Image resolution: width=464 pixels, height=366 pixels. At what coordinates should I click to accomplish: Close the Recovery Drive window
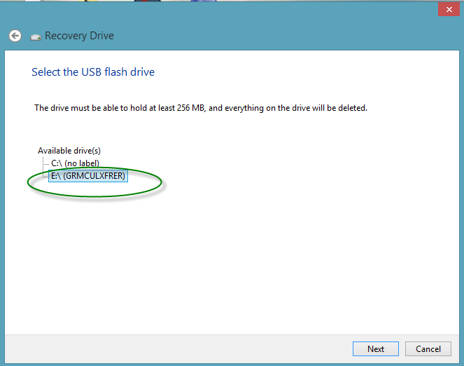449,10
